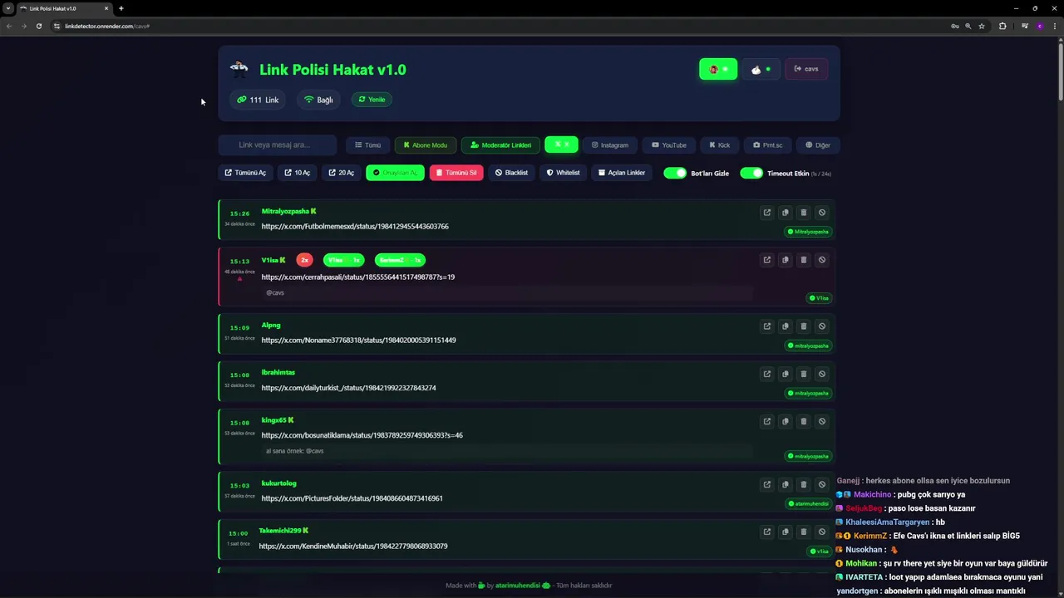Delete the Mitralyozpasha link row

coord(803,213)
